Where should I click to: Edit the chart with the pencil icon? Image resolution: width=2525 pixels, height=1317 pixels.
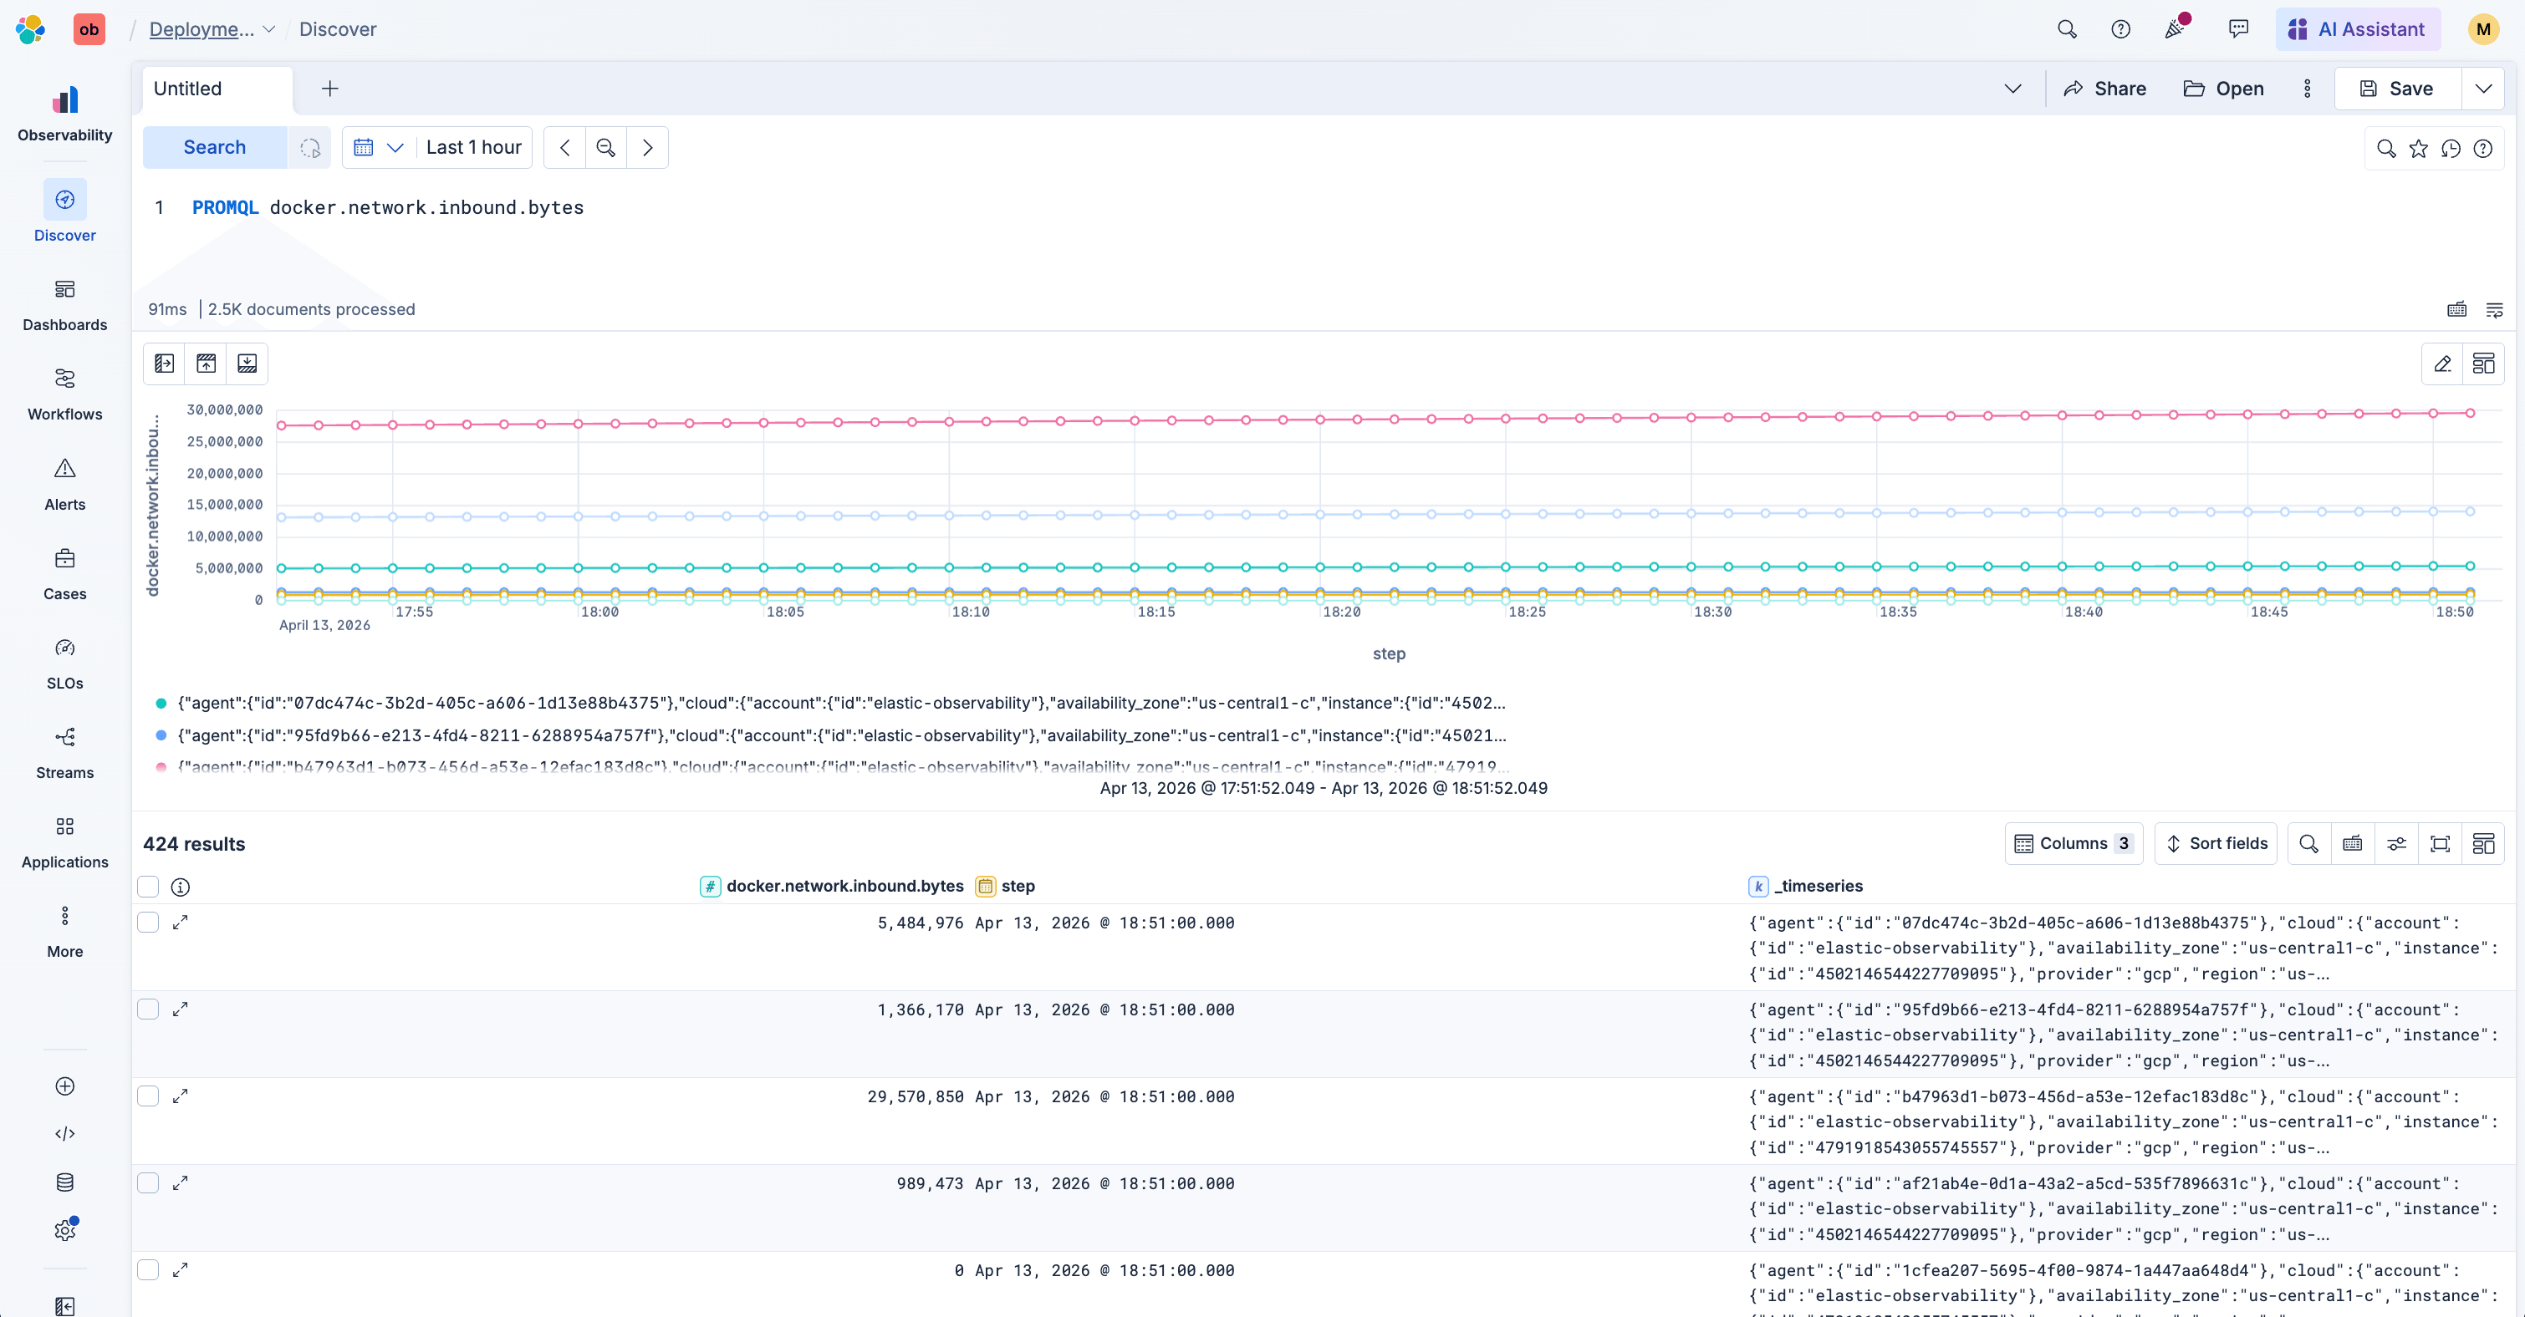tap(2443, 363)
